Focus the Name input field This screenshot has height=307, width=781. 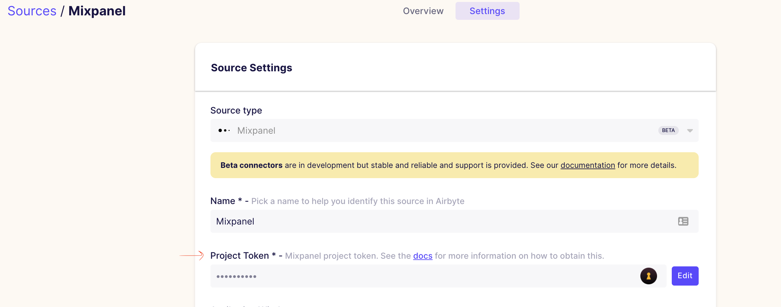[x=454, y=221]
